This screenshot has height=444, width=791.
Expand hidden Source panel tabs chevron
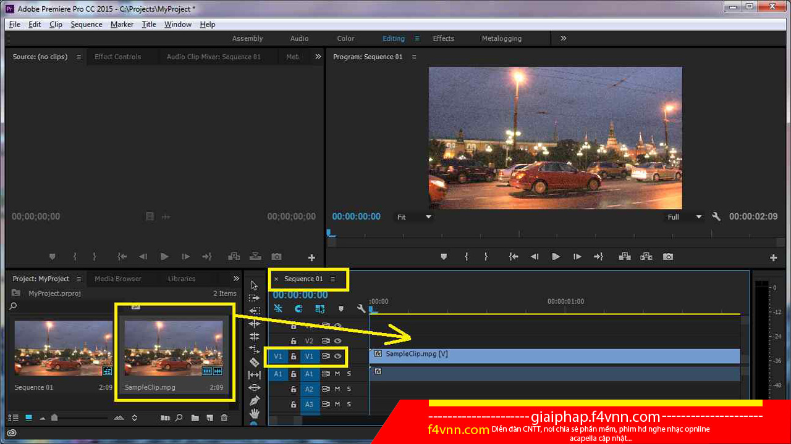pyautogui.click(x=318, y=57)
